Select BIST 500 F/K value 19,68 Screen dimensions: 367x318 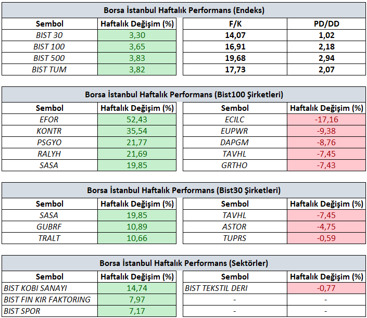click(x=235, y=58)
